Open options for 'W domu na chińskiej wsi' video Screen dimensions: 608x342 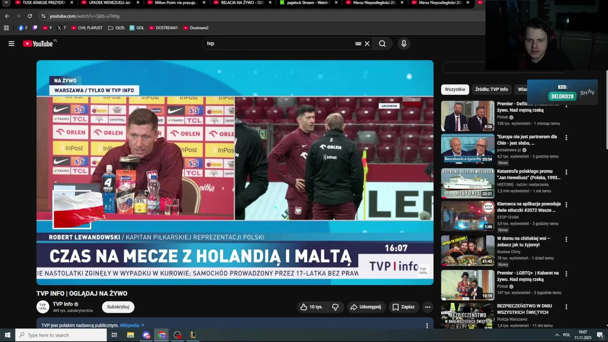tap(566, 240)
